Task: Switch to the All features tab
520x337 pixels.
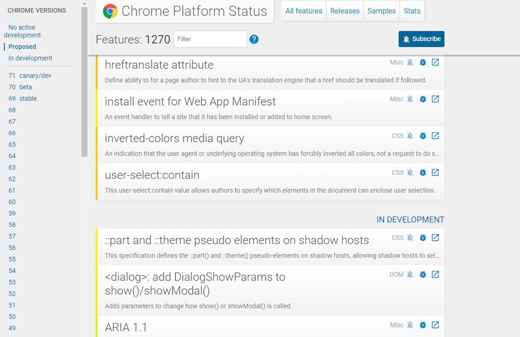Action: (x=304, y=11)
